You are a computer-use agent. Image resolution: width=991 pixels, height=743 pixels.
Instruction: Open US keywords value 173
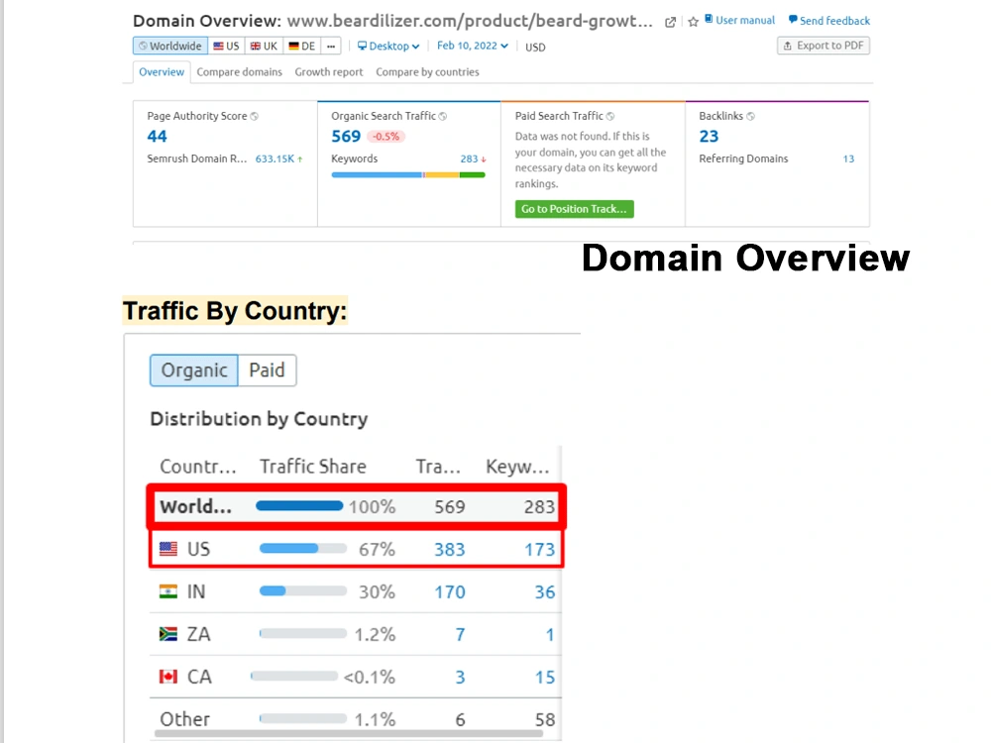tap(539, 550)
